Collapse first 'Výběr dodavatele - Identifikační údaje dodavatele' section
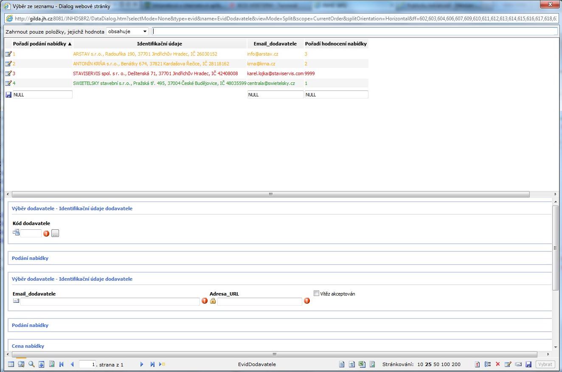 72,209
